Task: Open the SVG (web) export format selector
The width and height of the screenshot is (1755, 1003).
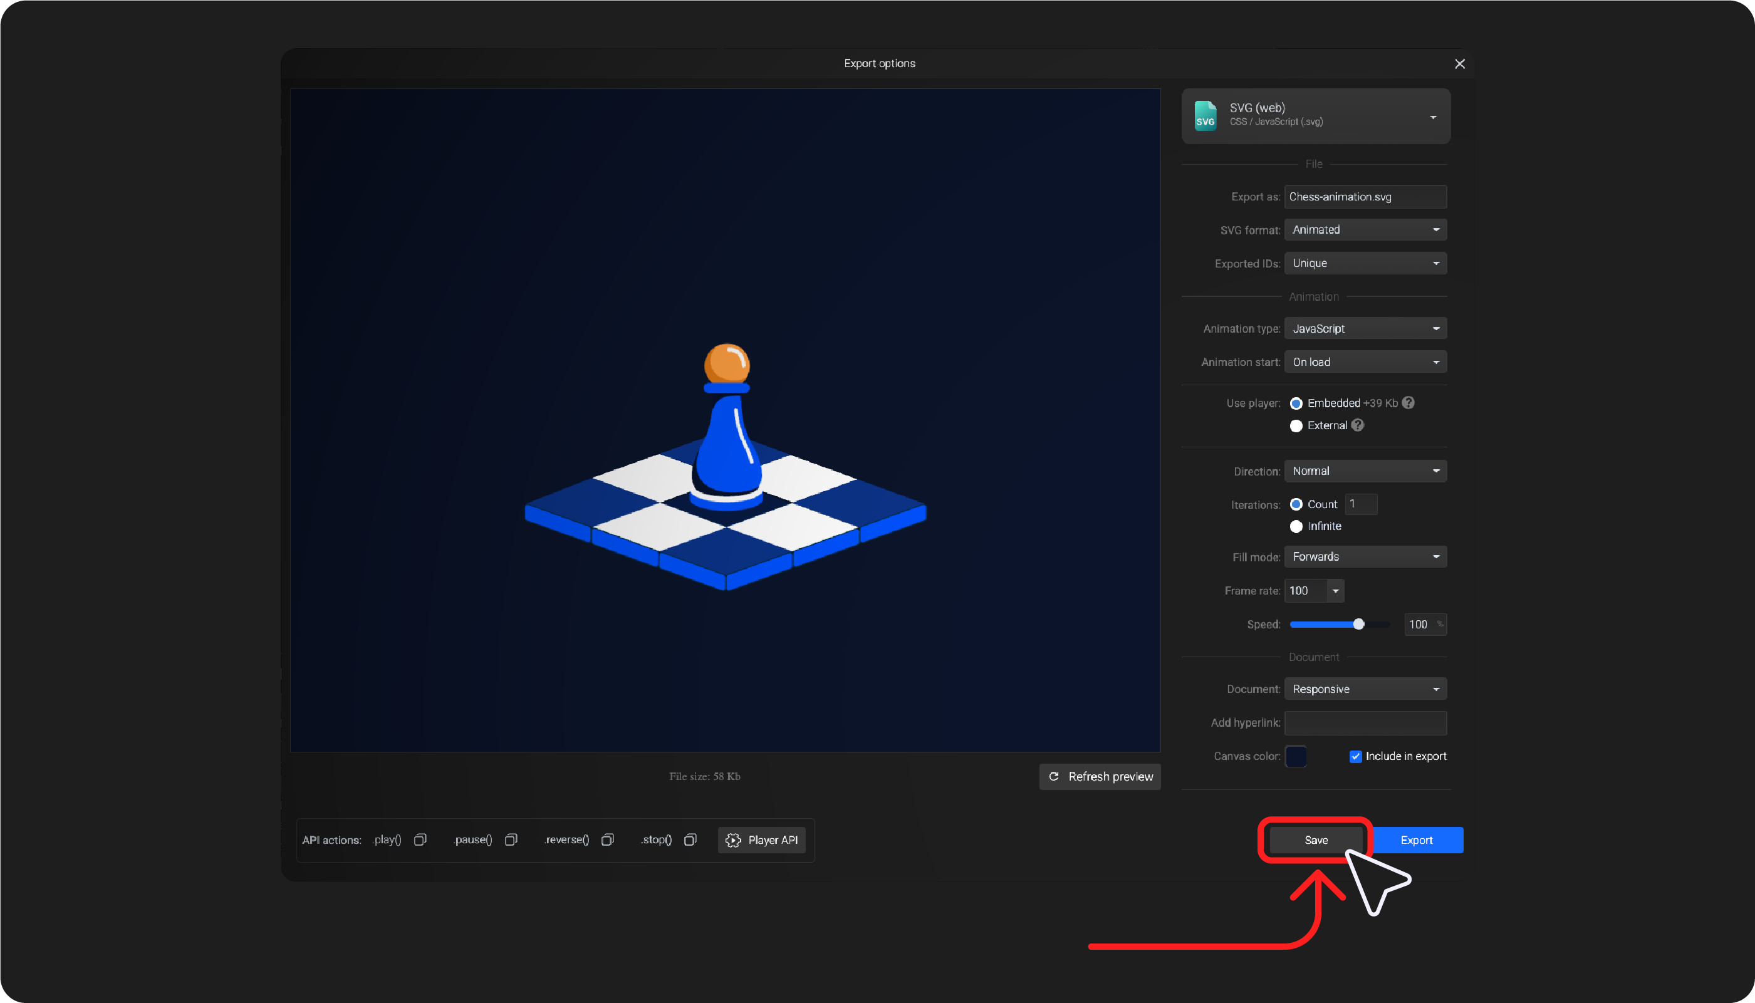Action: [1316, 116]
